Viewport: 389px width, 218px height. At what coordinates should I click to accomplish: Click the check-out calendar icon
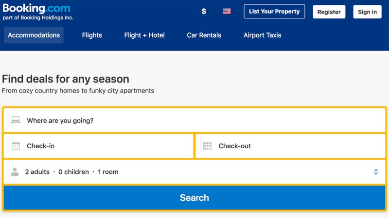207,146
